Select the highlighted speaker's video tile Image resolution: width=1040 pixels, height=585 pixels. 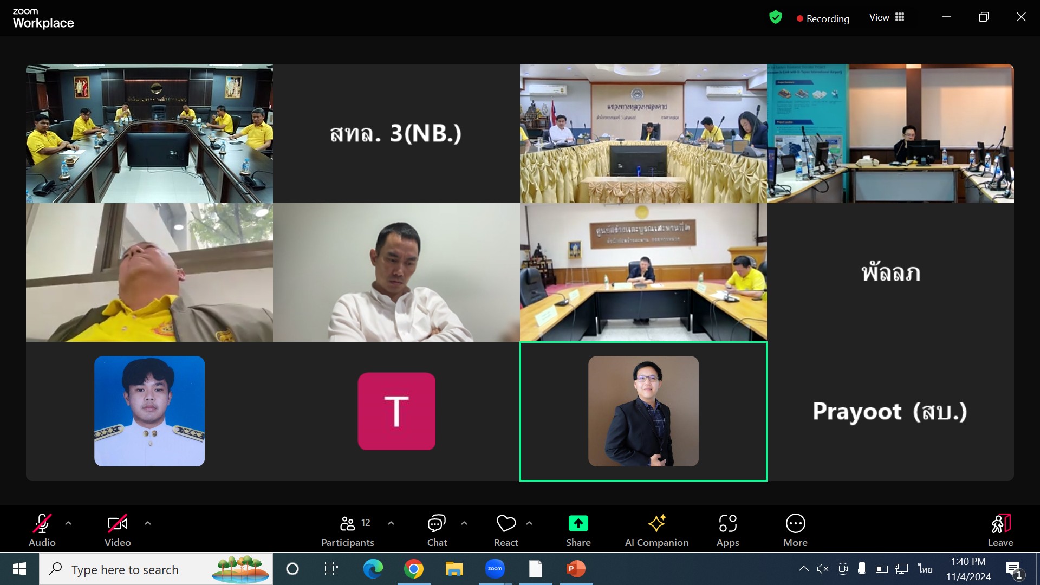[643, 411]
